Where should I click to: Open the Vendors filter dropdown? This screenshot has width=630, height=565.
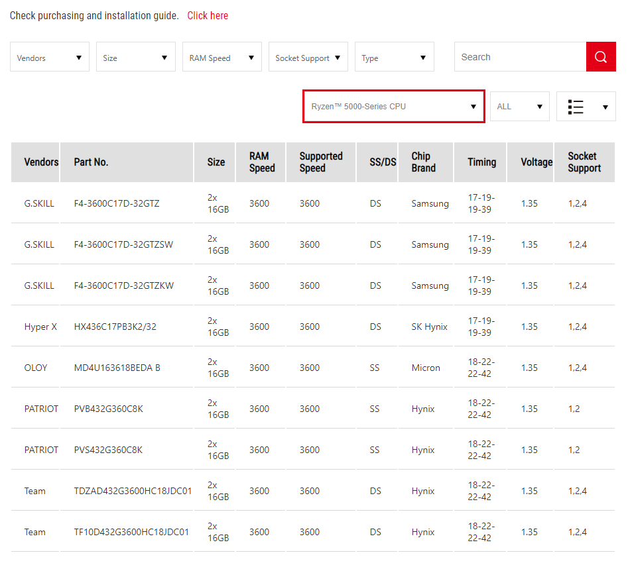(50, 56)
